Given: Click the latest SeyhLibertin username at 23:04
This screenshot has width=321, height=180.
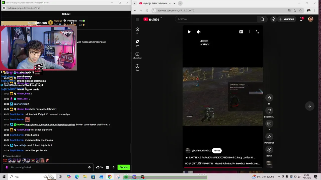Looking at the screenshot, I should [x=17, y=150].
